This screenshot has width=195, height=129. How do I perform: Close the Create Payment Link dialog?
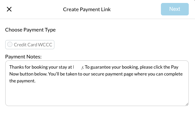(9, 9)
